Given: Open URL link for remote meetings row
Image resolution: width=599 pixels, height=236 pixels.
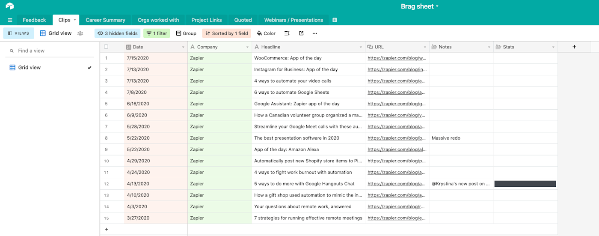Looking at the screenshot, I should (x=397, y=218).
